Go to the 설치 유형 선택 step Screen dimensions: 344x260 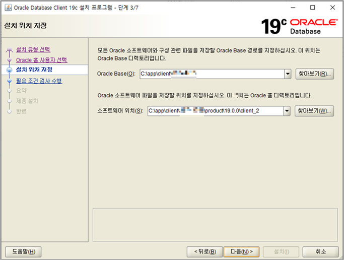[x=33, y=49]
